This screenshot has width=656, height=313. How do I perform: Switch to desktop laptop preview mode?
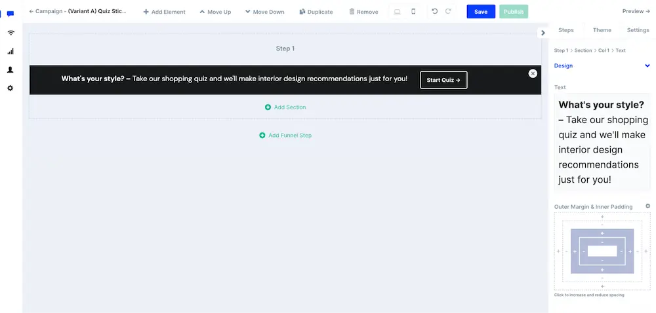398,12
